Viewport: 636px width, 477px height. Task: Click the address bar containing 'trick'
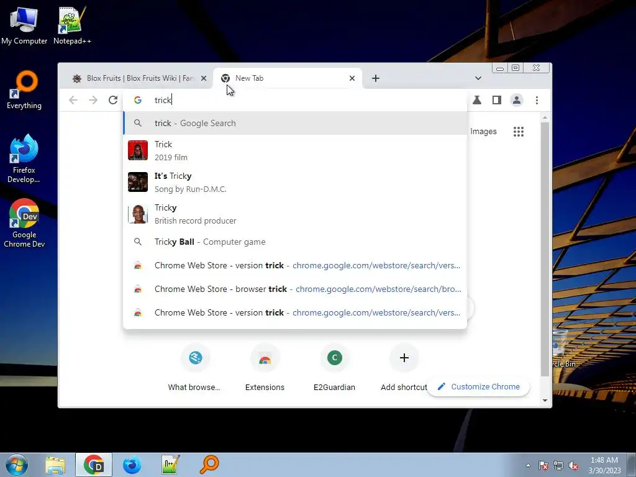tap(295, 100)
